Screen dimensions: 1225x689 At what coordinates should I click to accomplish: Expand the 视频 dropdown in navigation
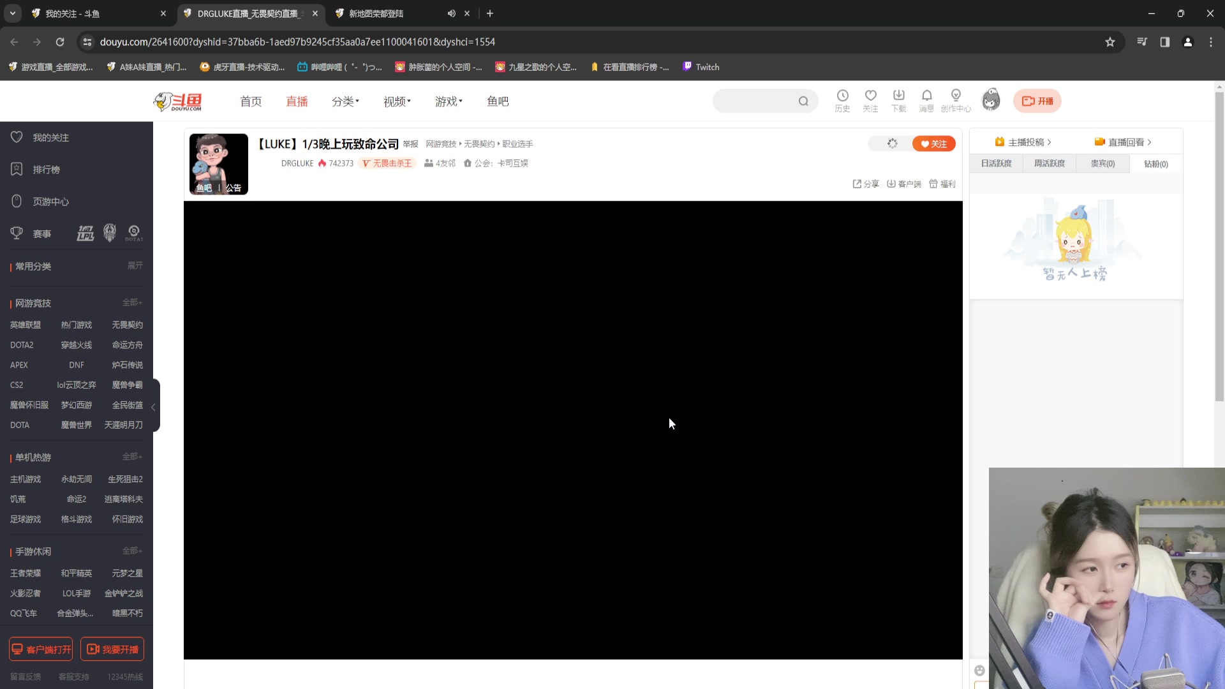coord(397,101)
